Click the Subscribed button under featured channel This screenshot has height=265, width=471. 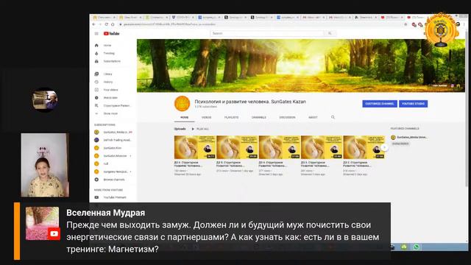click(x=400, y=144)
